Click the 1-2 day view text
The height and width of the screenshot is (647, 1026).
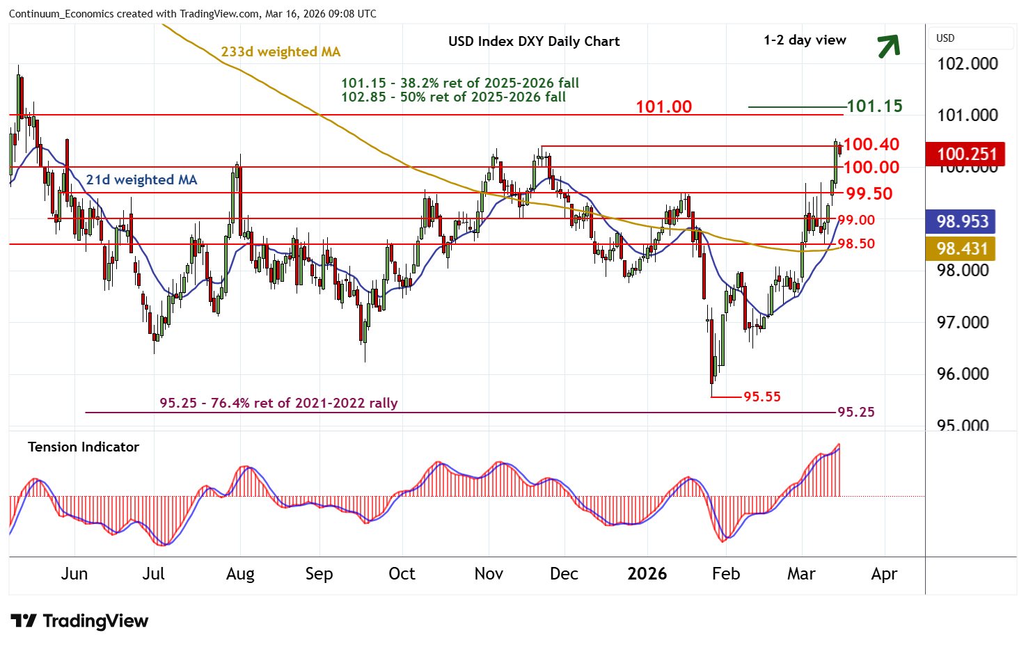coord(805,40)
